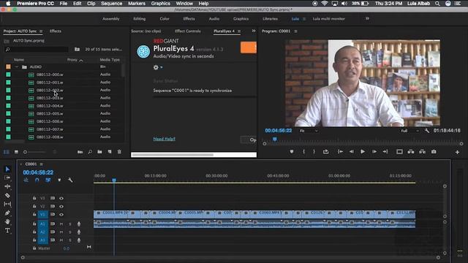468x263 pixels.
Task: Click the New Bin folder icon
Action: [x=99, y=152]
